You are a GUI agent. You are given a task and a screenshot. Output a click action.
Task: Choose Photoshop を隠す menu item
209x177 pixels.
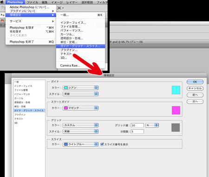[x=31, y=27]
